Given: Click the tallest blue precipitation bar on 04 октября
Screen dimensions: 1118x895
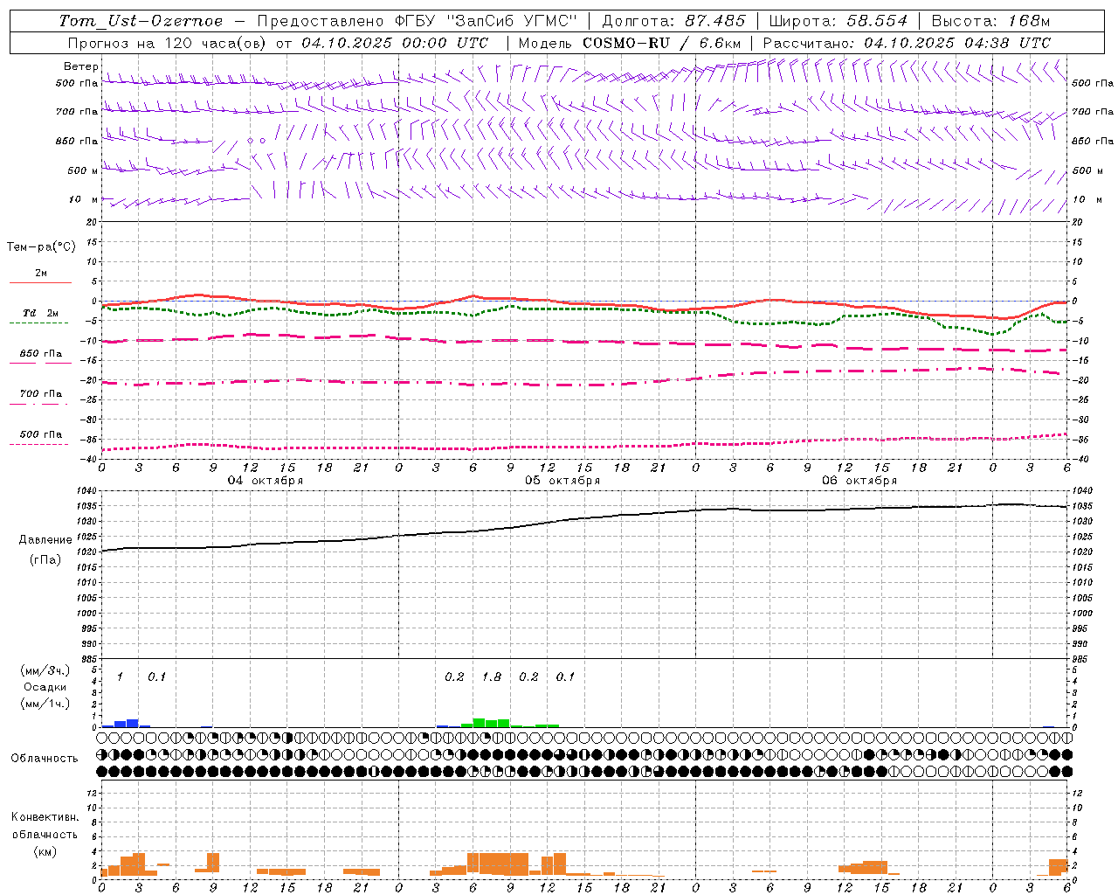Looking at the screenshot, I should pos(133,723).
